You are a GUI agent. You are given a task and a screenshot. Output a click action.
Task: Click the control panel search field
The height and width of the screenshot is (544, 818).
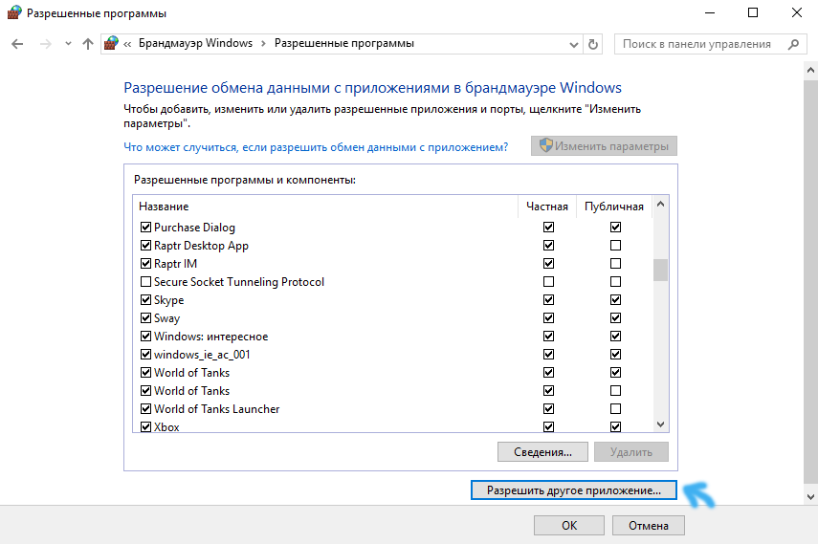696,44
